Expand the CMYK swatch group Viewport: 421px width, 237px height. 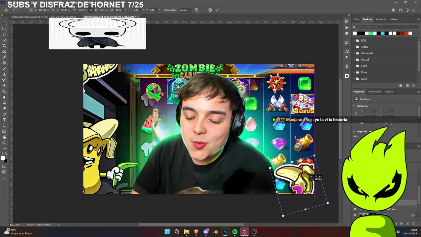coord(354,47)
